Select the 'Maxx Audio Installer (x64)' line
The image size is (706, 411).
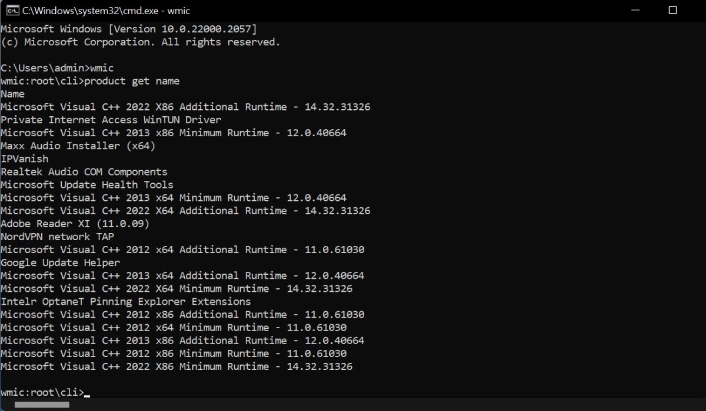(x=76, y=146)
